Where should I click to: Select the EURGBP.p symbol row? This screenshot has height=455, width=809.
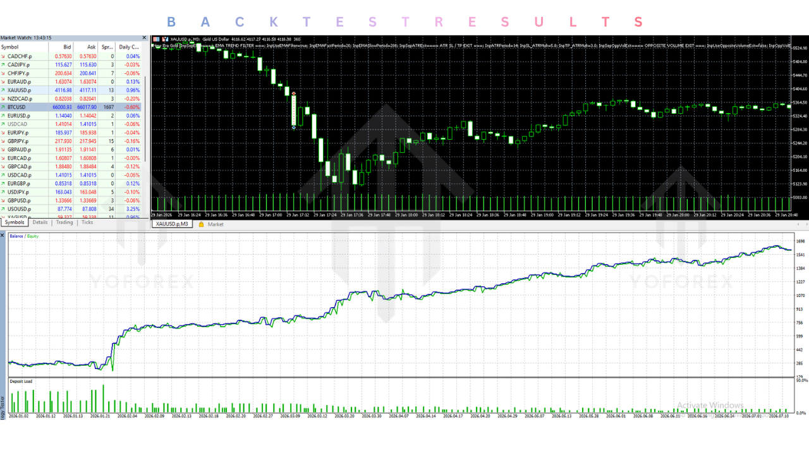pos(71,183)
